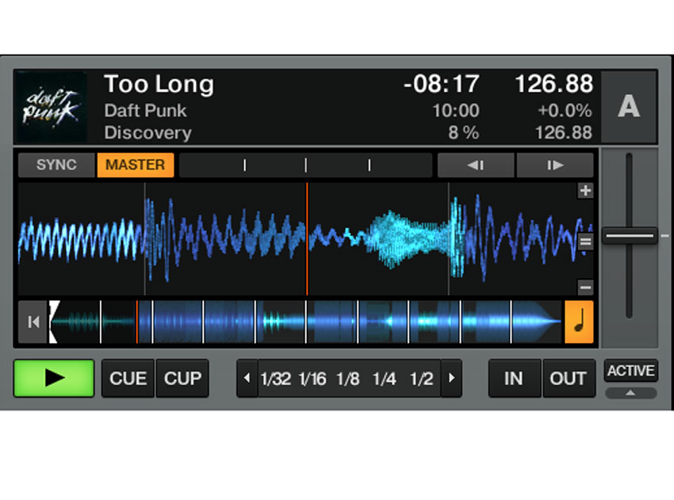
Task: Click the album name "Discovery"
Action: tap(147, 133)
